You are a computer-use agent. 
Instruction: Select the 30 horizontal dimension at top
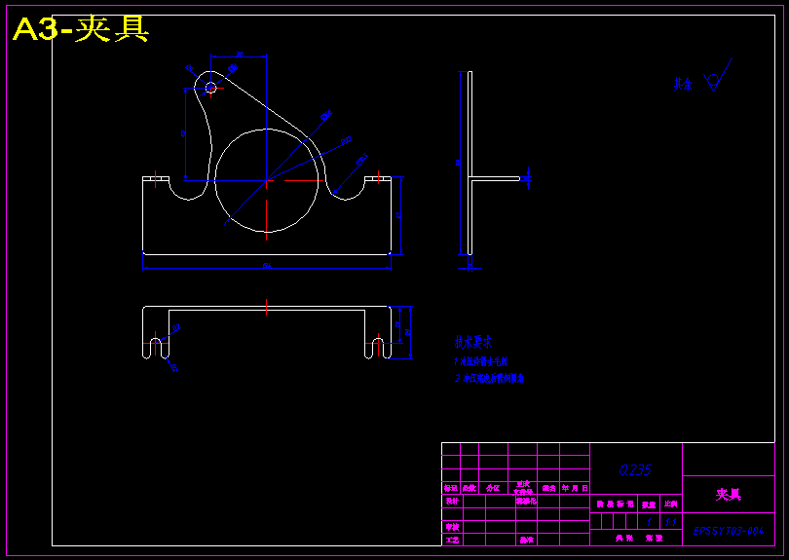pyautogui.click(x=240, y=54)
